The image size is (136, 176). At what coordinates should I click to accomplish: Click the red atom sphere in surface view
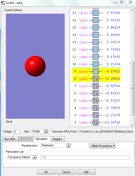35,66
